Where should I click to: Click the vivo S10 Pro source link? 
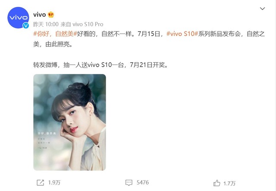point(88,24)
